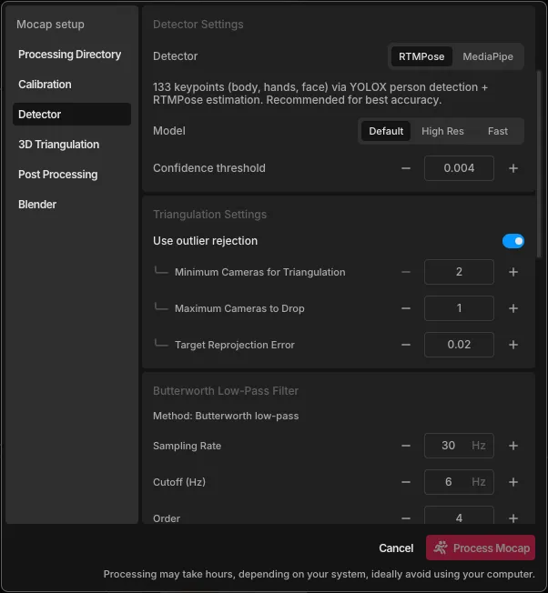Decrease filter Order with minus

[406, 518]
